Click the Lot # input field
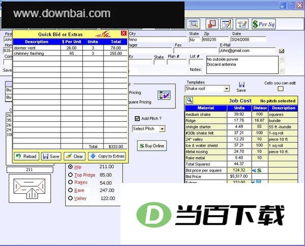 point(196,62)
